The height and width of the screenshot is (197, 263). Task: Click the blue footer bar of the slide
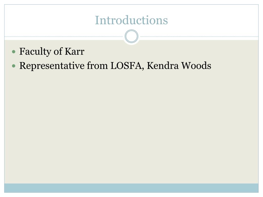point(131,188)
